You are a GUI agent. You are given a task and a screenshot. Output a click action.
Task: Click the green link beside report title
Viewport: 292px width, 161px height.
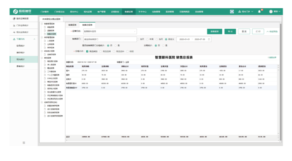(x=272, y=58)
